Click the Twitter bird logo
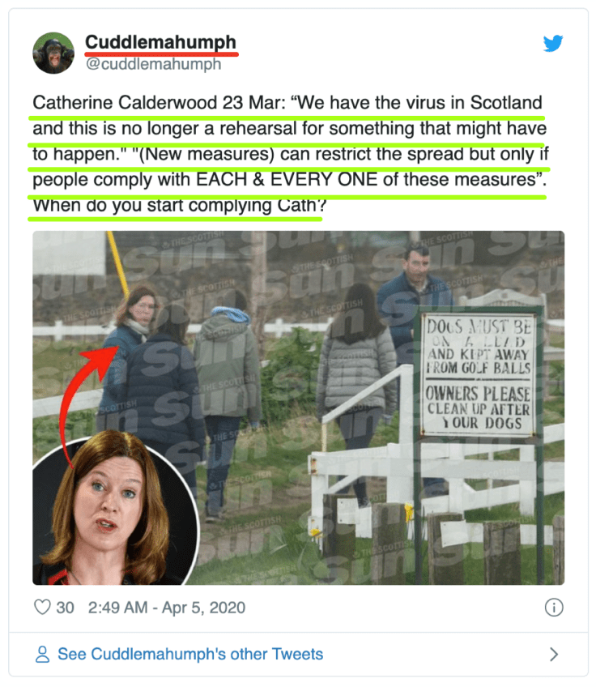Image resolution: width=596 pixels, height=687 pixels. coord(552,44)
